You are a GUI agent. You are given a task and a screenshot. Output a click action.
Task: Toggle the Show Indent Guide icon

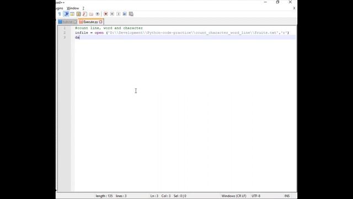click(x=66, y=14)
